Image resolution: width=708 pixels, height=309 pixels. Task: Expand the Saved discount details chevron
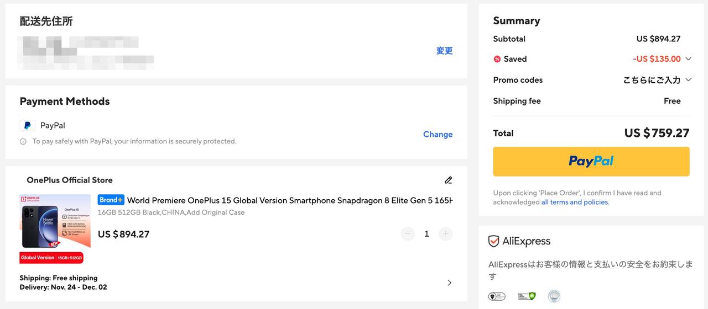pyautogui.click(x=688, y=59)
